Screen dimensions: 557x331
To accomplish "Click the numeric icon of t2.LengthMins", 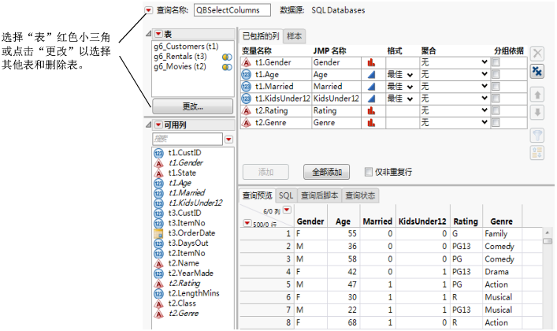I will (158, 294).
